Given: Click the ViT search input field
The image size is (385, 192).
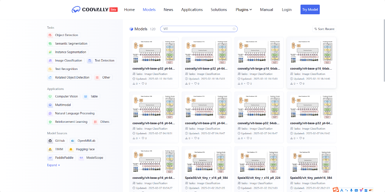Looking at the screenshot, I should [x=199, y=29].
